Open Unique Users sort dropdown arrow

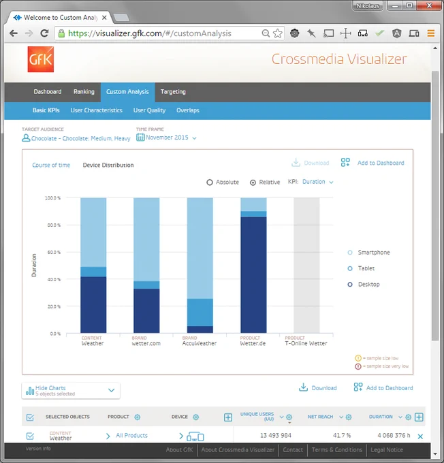281,417
